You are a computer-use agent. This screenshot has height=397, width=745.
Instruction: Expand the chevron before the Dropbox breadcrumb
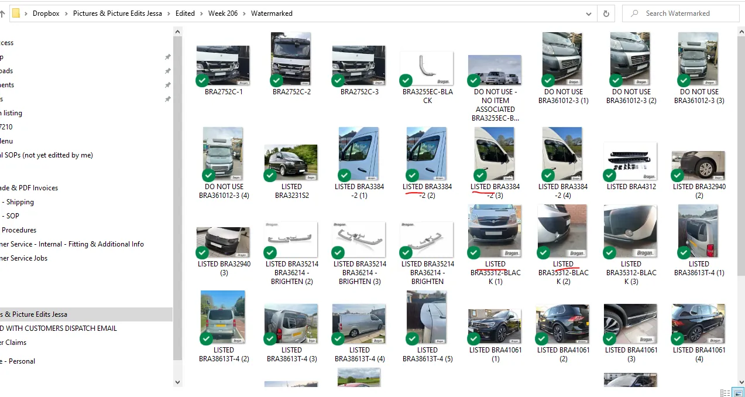click(26, 13)
